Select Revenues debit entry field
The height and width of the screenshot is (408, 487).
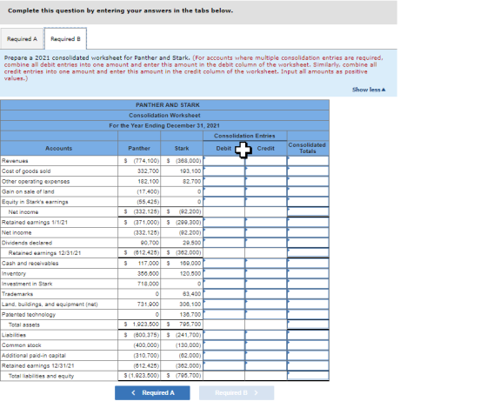[x=224, y=161]
